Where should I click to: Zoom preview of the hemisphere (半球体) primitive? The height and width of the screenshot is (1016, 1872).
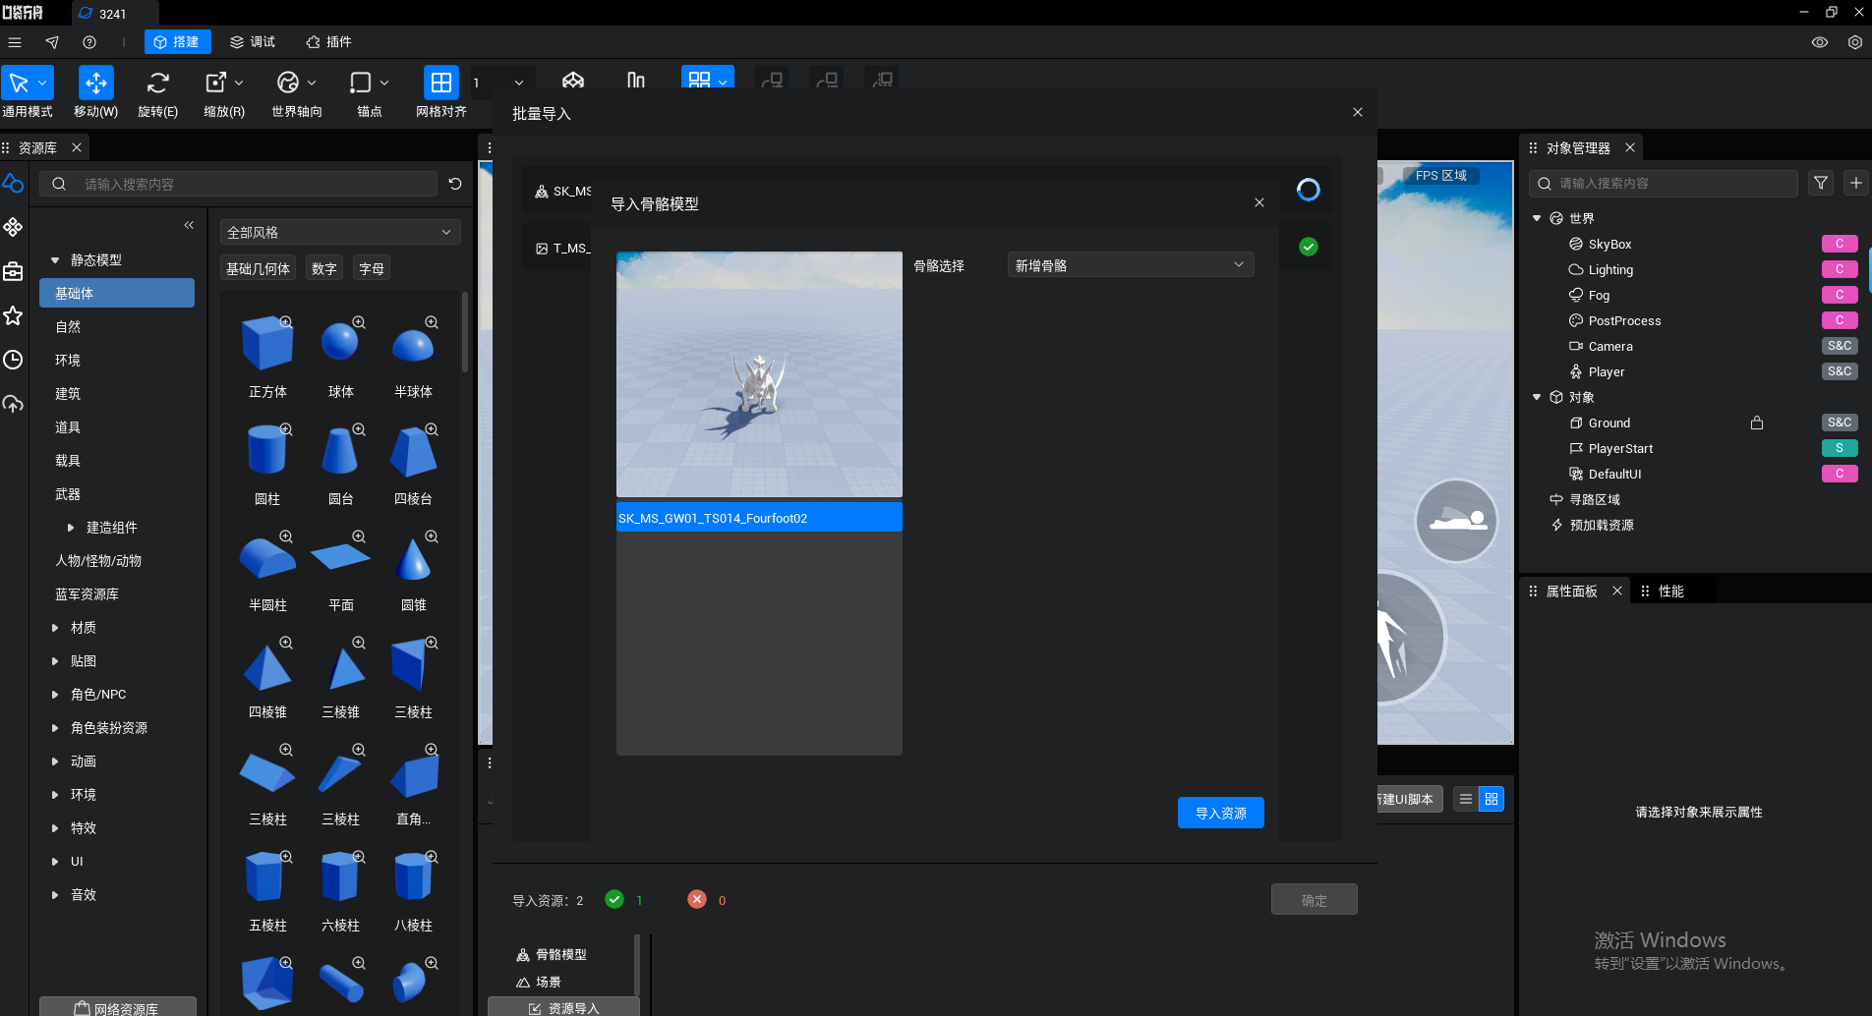(432, 322)
